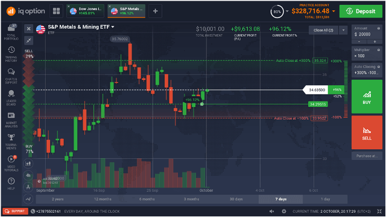Increase amount with plus stepper
Image resolution: width=386 pixels, height=217 pixels.
tap(375, 41)
